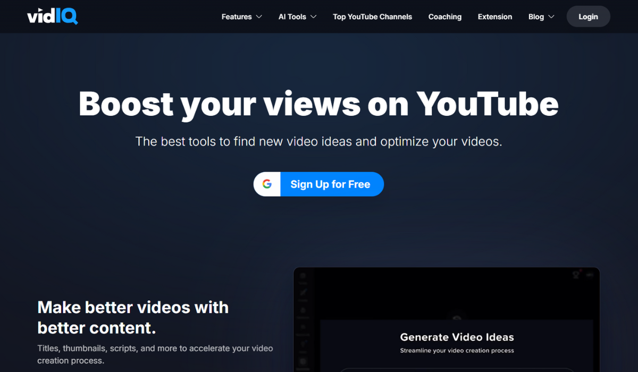Open the Extension page

(495, 16)
